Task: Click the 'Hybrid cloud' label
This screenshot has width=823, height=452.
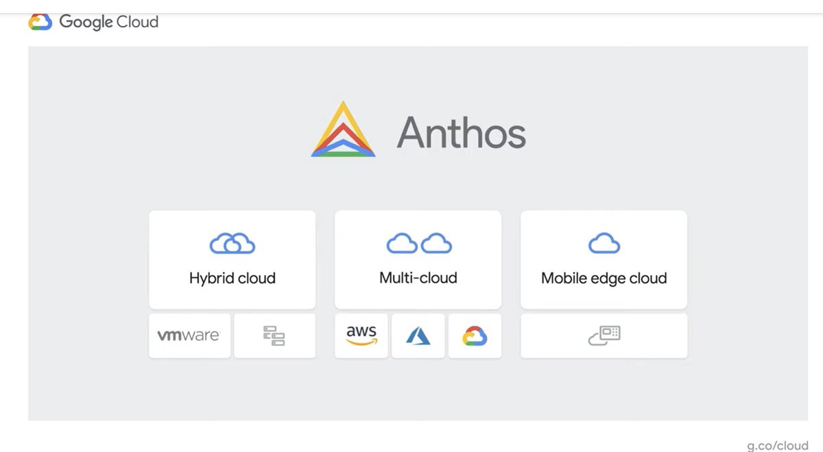Action: pyautogui.click(x=232, y=278)
